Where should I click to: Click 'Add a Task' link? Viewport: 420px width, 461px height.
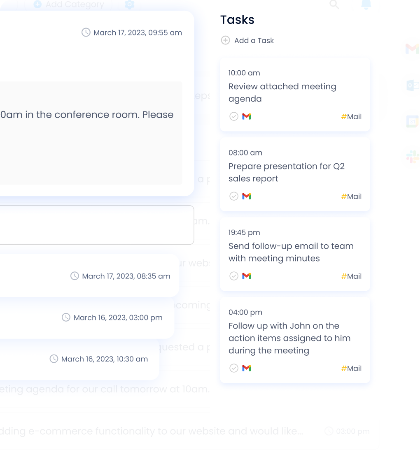(254, 40)
